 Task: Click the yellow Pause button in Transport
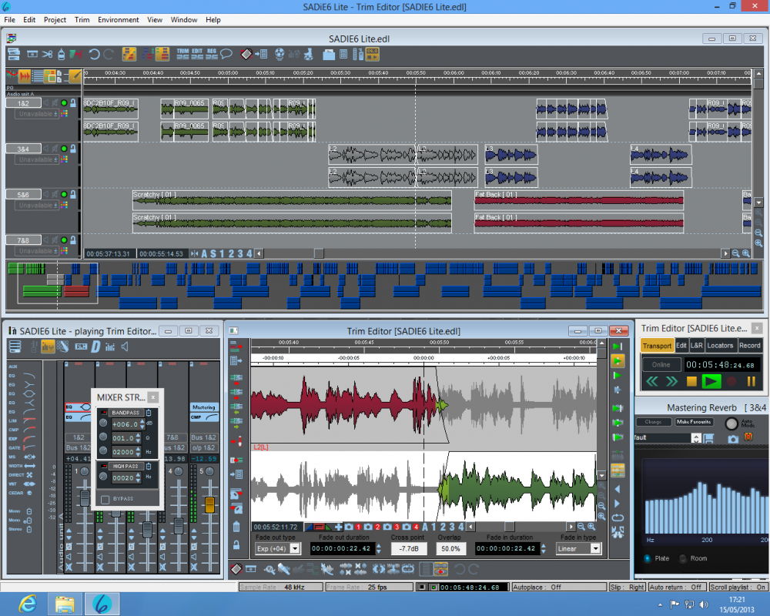pos(751,381)
